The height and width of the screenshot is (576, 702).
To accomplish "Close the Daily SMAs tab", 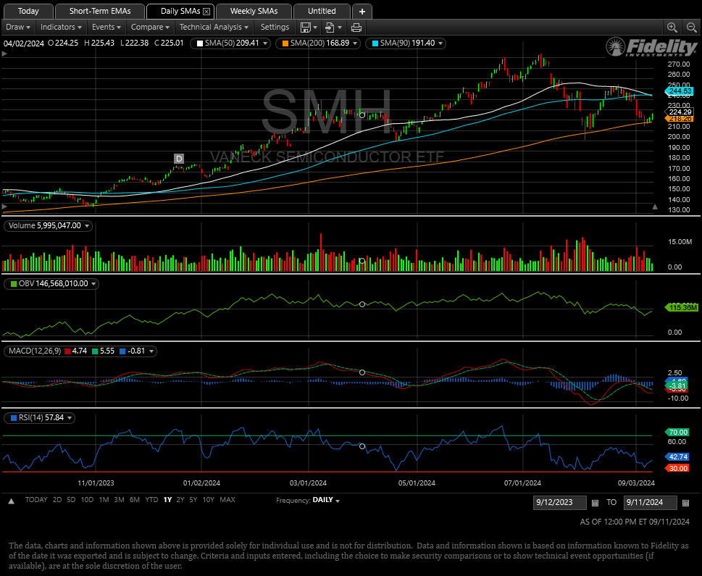I will point(206,12).
